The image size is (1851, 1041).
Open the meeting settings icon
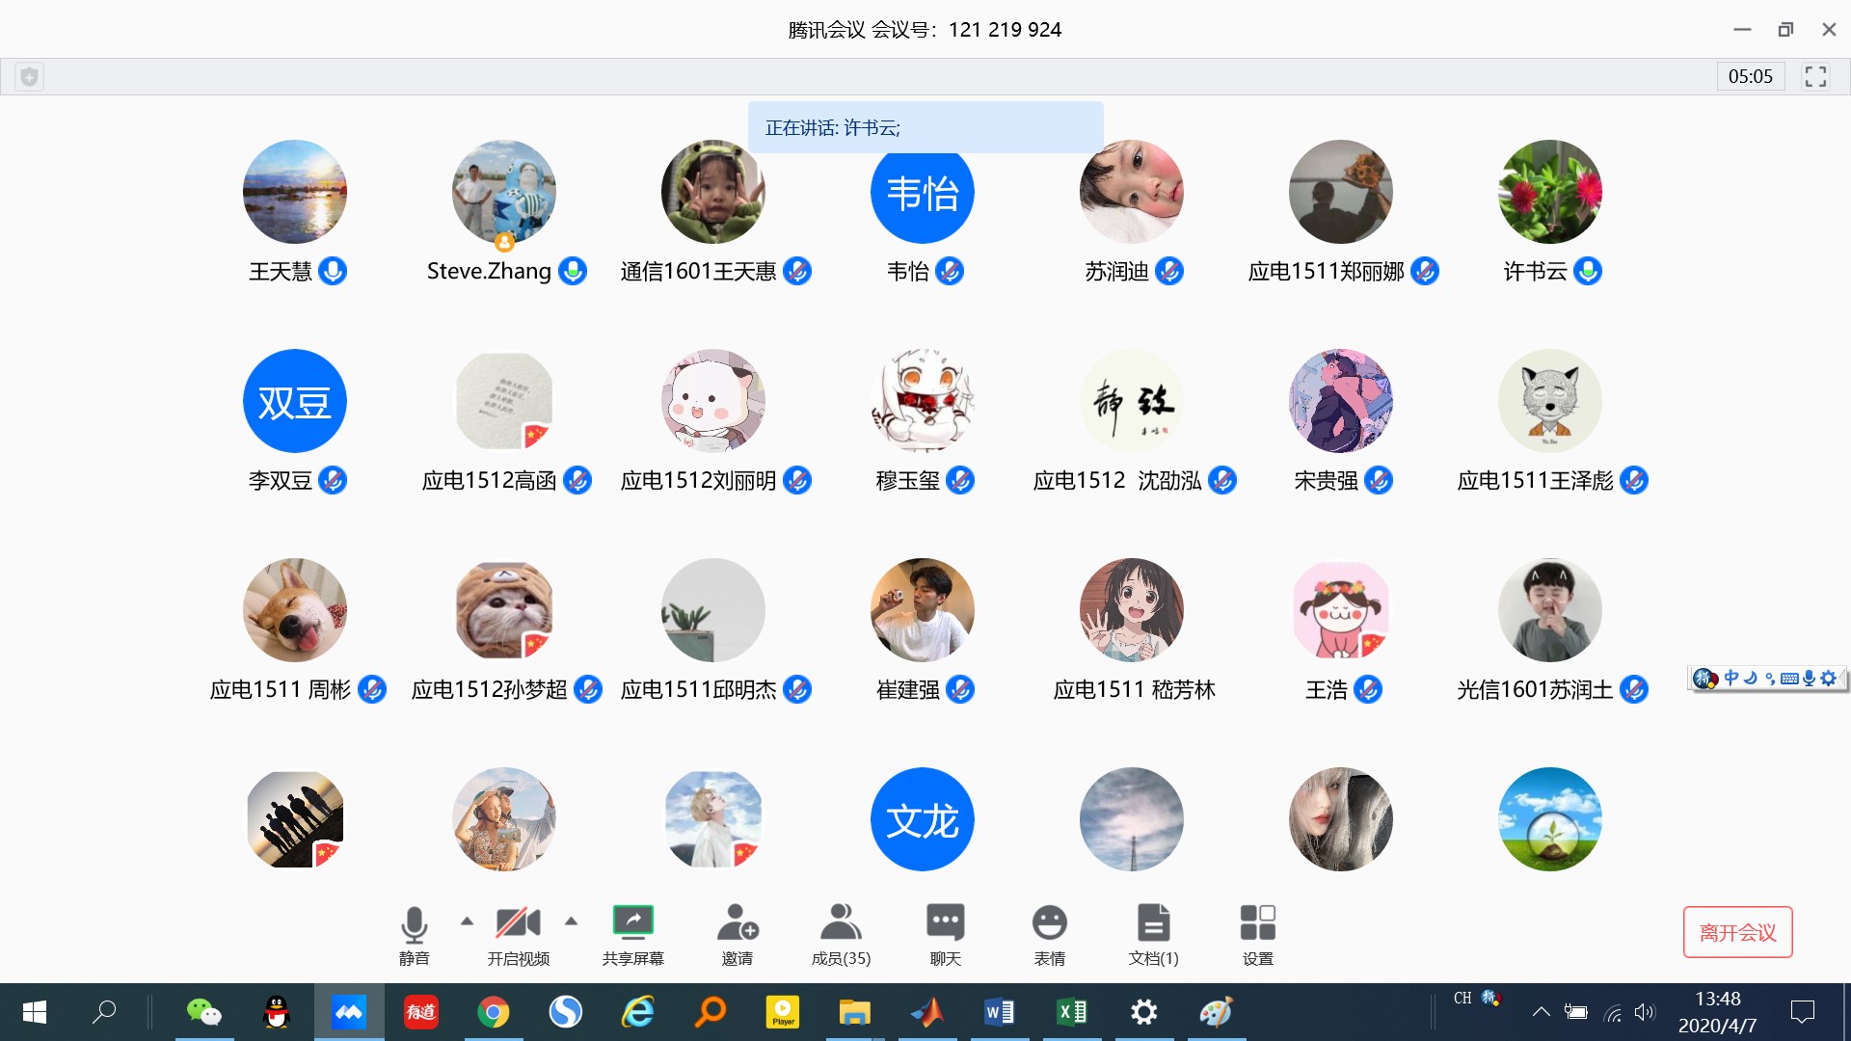point(1257,923)
